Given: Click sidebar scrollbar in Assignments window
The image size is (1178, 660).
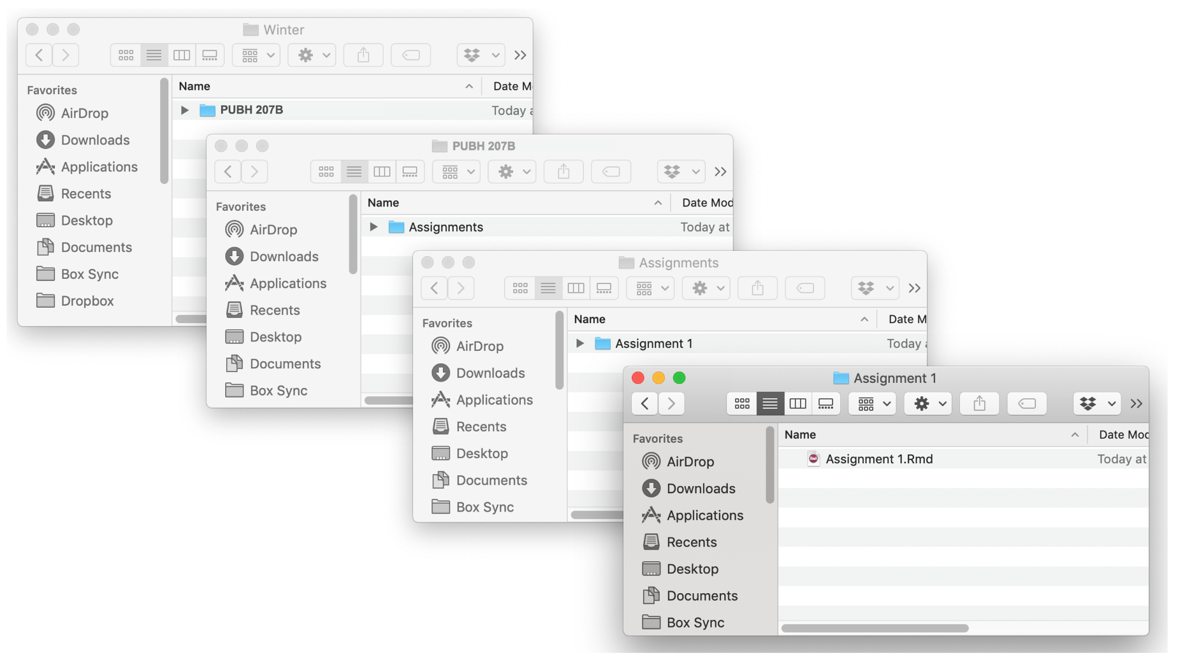Looking at the screenshot, I should (560, 350).
